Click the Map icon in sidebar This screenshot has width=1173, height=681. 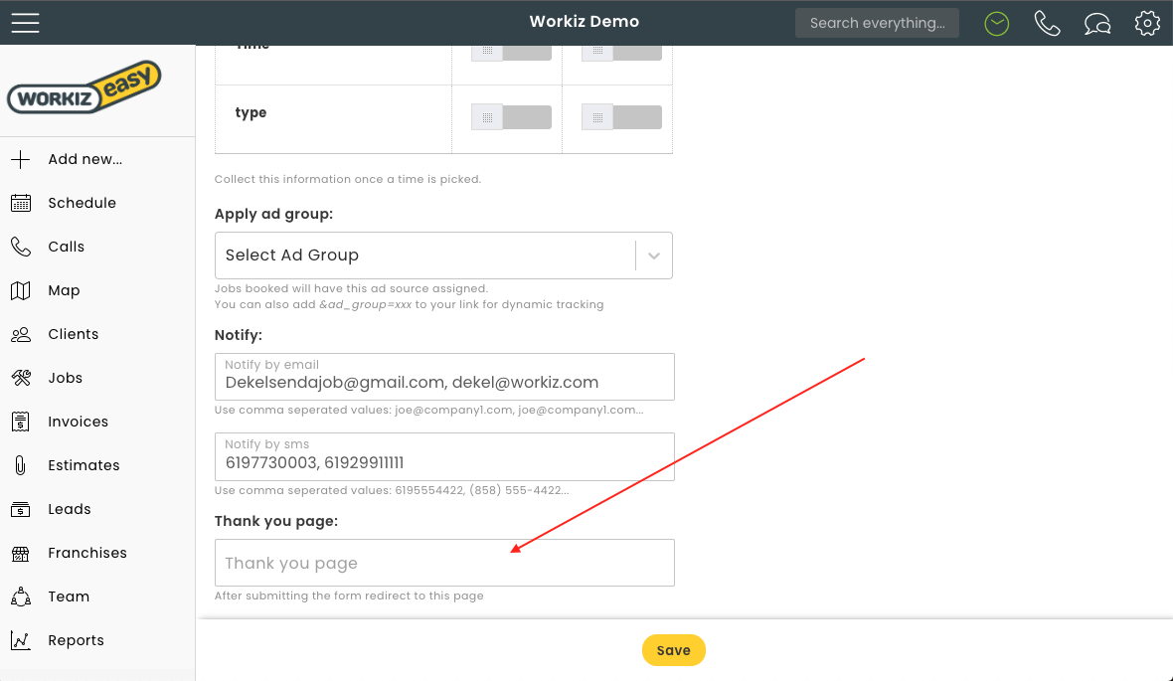(x=21, y=290)
